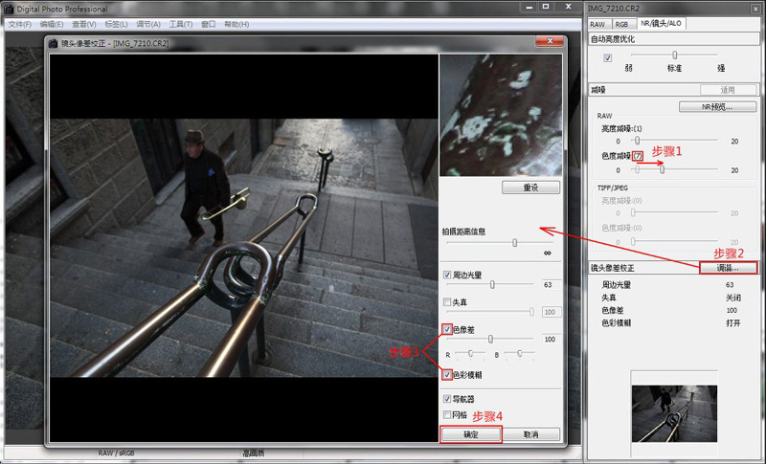This screenshot has height=464, width=766.
Task: Click the Digital Photo Professional app icon
Action: (9, 9)
